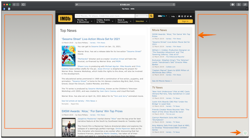Toggle the Safari sidebar button
Screen dimensions: 250x139
(23, 4)
